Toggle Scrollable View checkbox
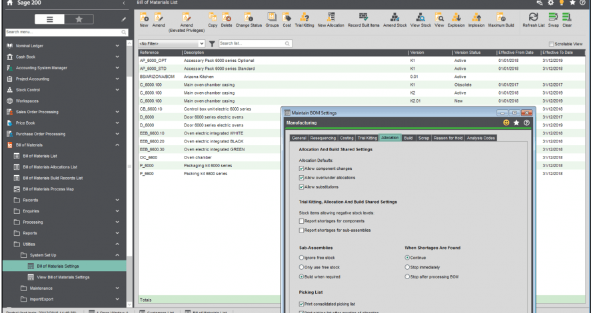The height and width of the screenshot is (313, 593). coord(551,44)
